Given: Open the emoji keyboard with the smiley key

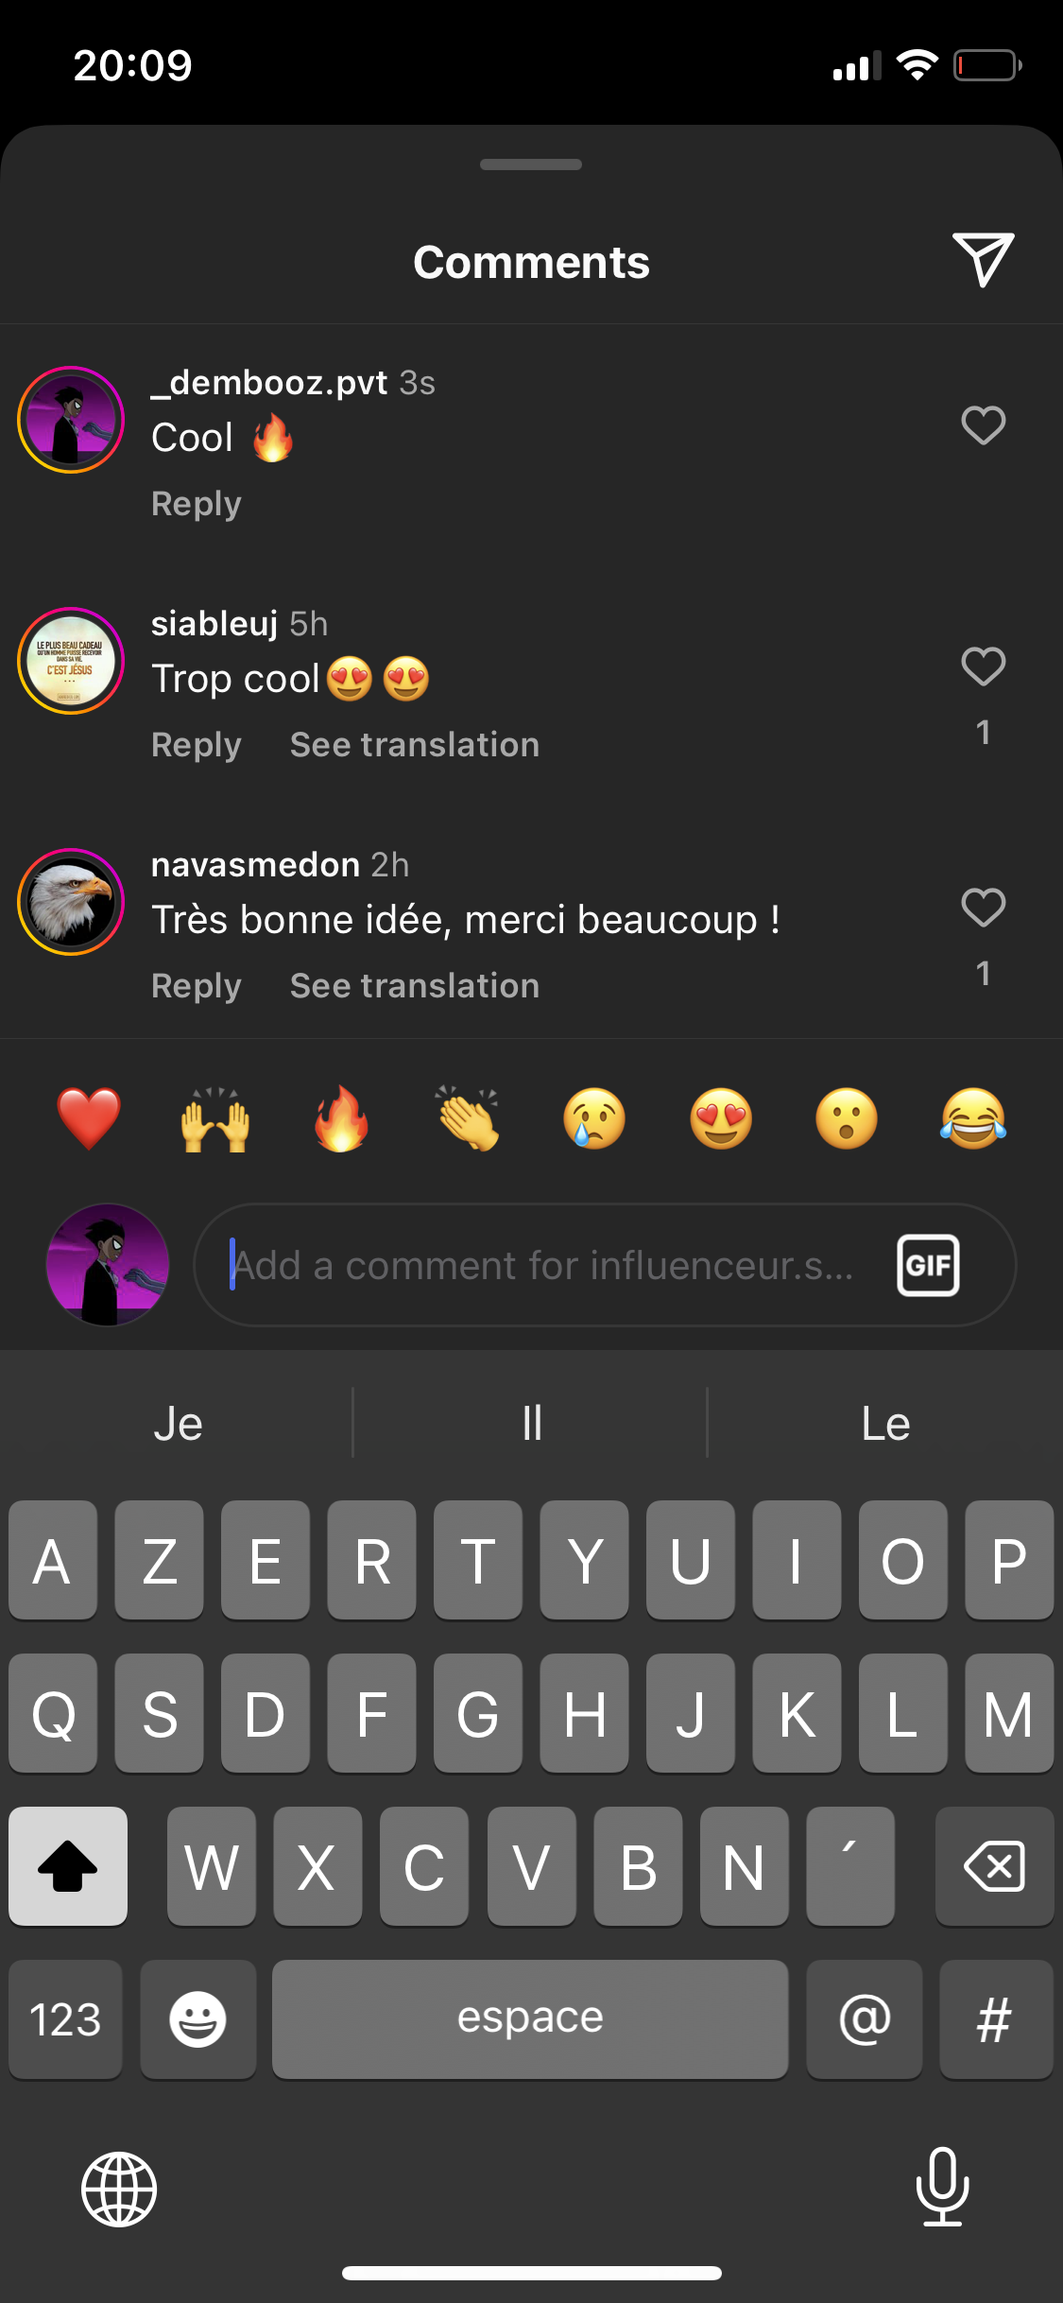Looking at the screenshot, I should [197, 2019].
